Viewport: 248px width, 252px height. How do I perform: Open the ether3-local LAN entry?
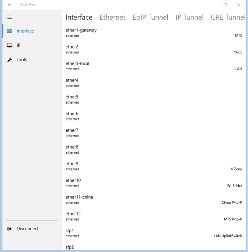(x=154, y=66)
